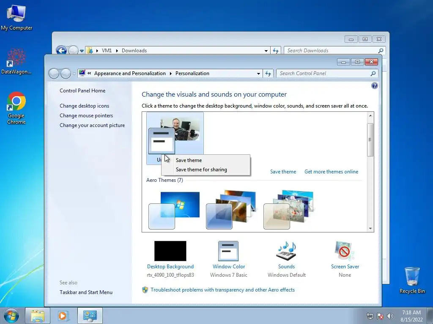Image resolution: width=433 pixels, height=324 pixels.
Task: Open the Downloads address bar dropdown
Action: click(266, 51)
